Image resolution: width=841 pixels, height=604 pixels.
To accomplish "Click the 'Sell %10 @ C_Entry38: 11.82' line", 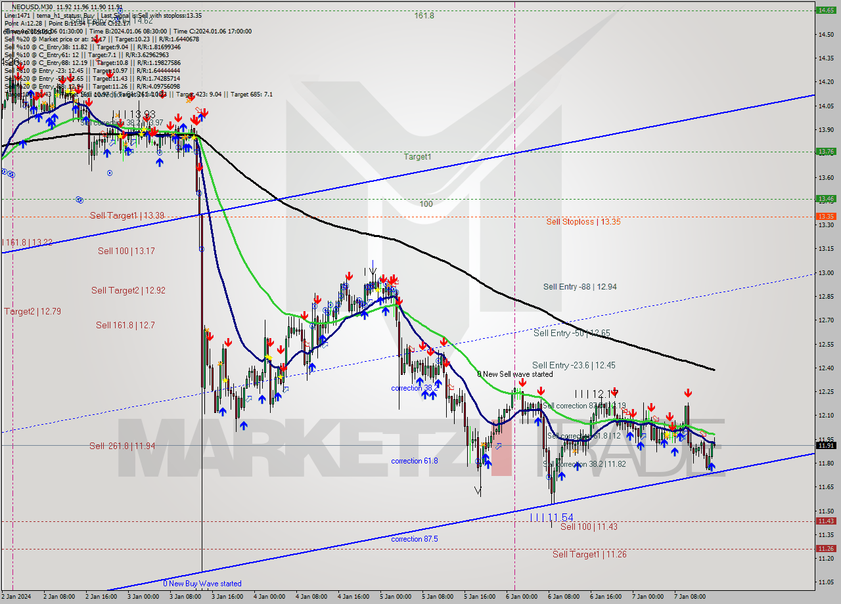I will pyautogui.click(x=92, y=47).
